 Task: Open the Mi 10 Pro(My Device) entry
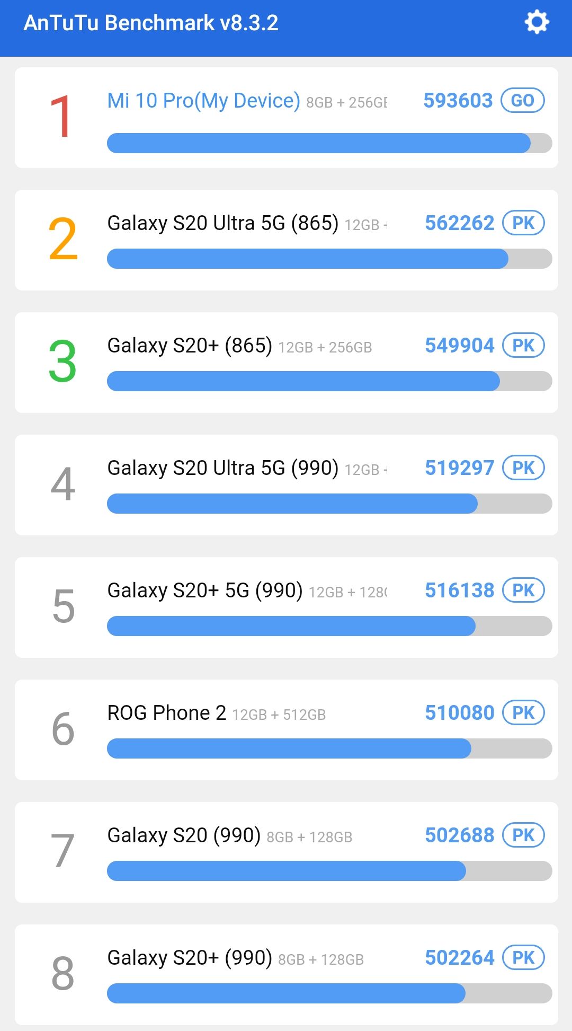click(x=203, y=101)
